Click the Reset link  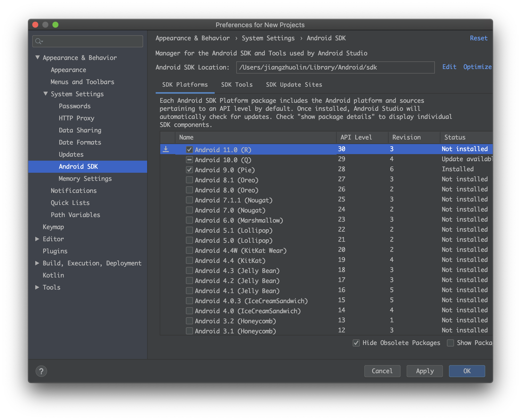[x=479, y=38]
